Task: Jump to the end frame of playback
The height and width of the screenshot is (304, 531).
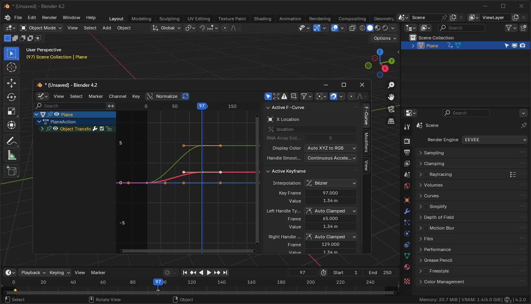Action: (225, 273)
